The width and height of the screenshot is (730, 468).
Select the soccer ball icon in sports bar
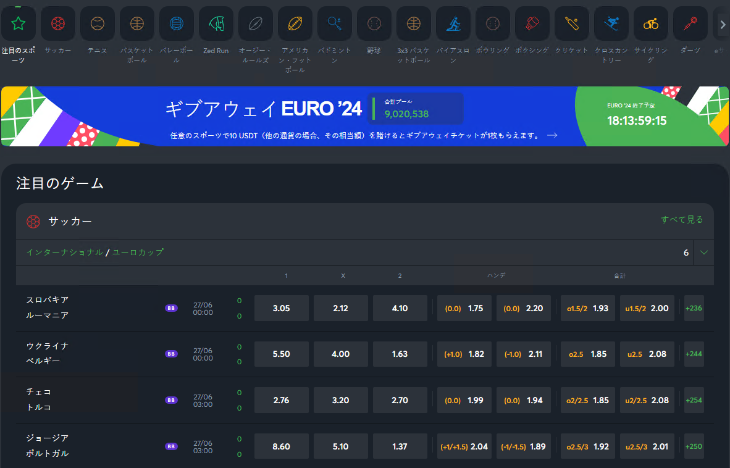pos(57,23)
